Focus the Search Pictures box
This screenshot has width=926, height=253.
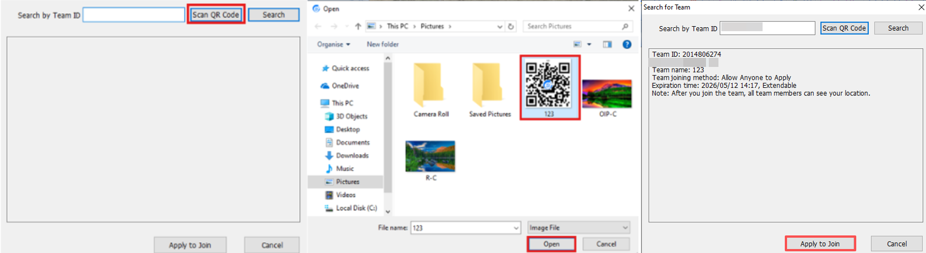click(577, 26)
